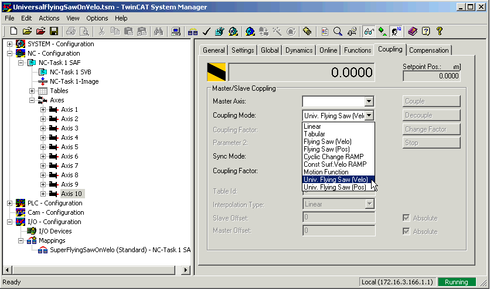This screenshot has height=289, width=490.
Task: Click into the Slave Offset field
Action: tap(339, 217)
